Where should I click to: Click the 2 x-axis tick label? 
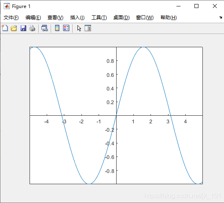click(x=151, y=122)
